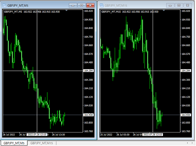The height and width of the screenshot is (146, 196).
Task: Click the right arrow of the tab scroller
Action: [192, 143]
